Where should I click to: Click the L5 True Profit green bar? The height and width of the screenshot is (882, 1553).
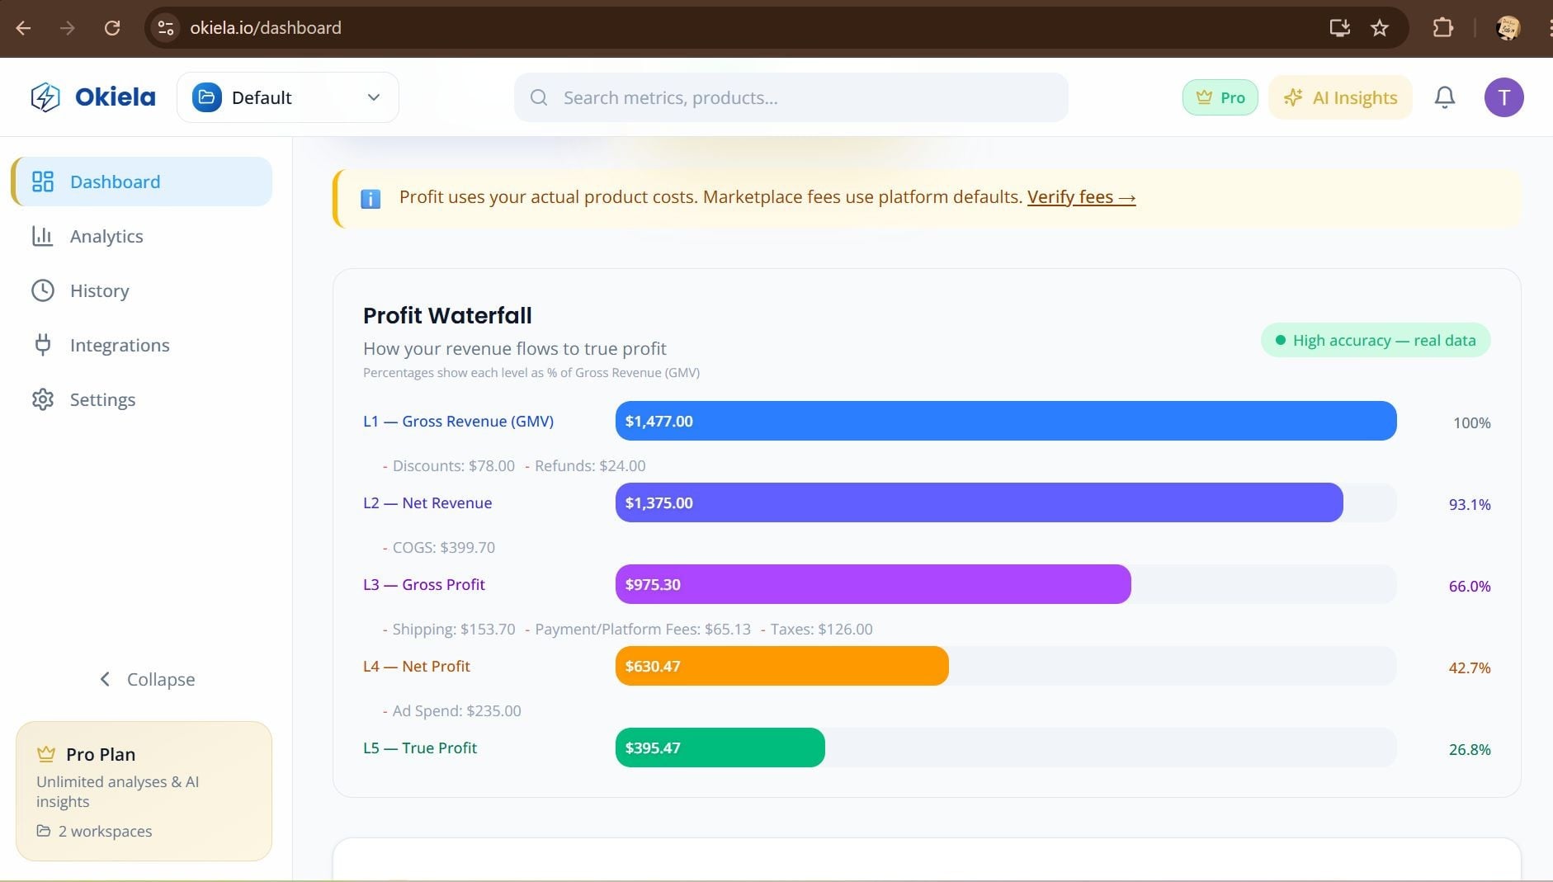720,748
